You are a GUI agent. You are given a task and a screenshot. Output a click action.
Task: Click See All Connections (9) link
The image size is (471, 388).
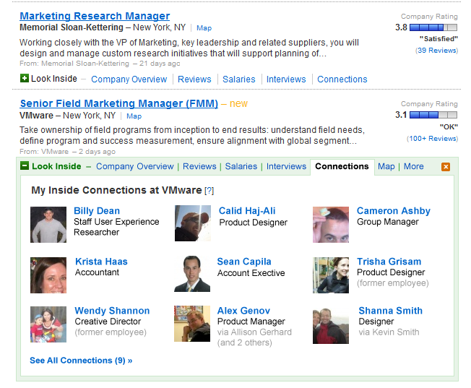click(x=81, y=361)
